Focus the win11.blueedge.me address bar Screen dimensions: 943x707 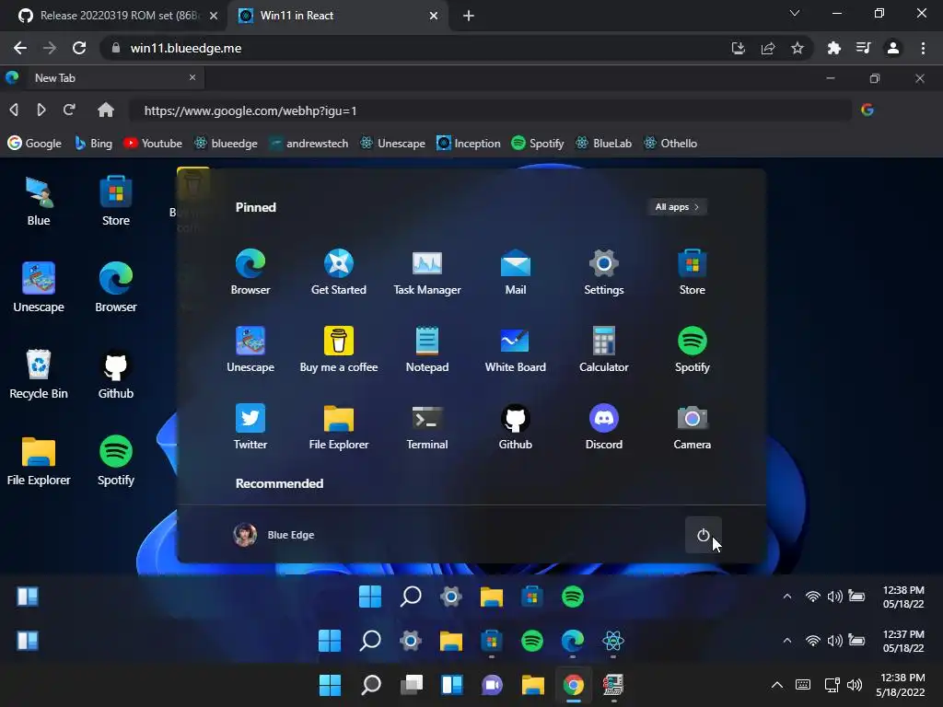pyautogui.click(x=415, y=48)
